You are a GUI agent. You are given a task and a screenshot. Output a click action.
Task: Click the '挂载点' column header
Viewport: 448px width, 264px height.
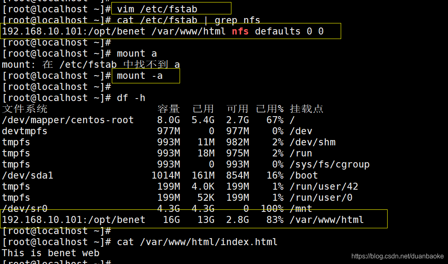click(307, 109)
